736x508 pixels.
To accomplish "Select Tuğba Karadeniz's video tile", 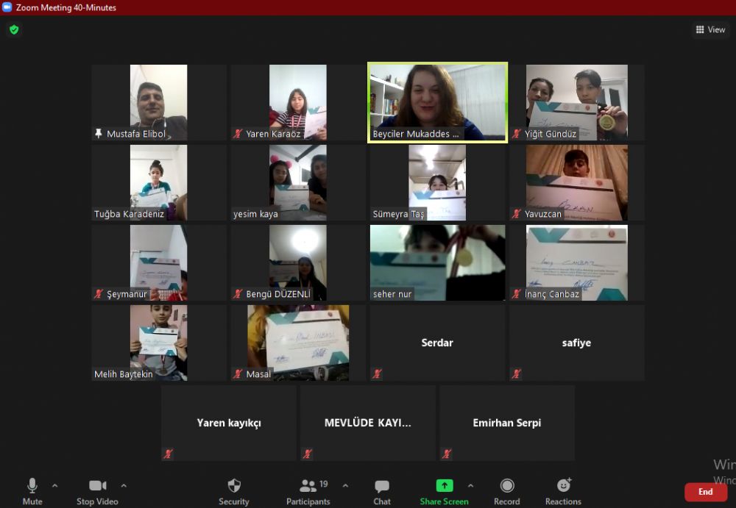I will (159, 182).
